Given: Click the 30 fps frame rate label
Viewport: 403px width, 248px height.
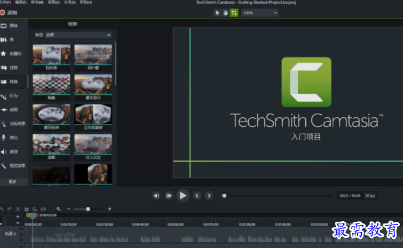Looking at the screenshot, I should click(370, 196).
